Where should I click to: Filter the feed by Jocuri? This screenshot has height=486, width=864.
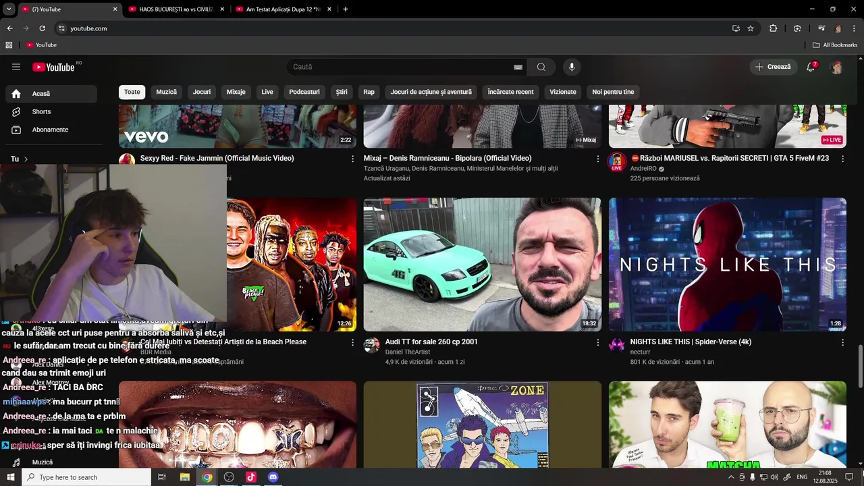click(202, 92)
